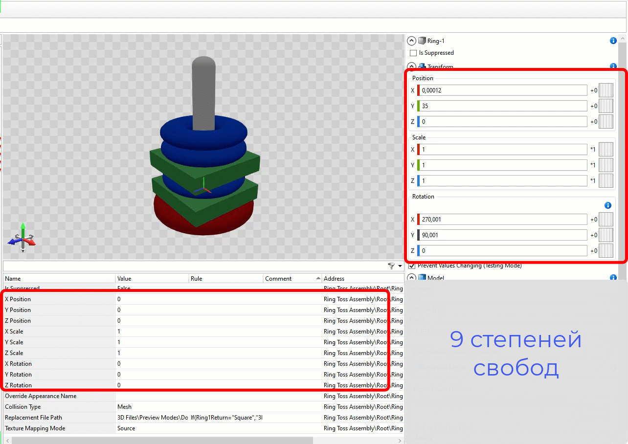Select the 'X Position' row name
628x444 pixels.
click(x=18, y=299)
